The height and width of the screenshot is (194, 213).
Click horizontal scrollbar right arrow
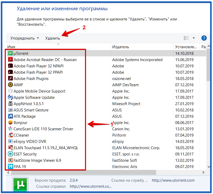[x=203, y=173]
